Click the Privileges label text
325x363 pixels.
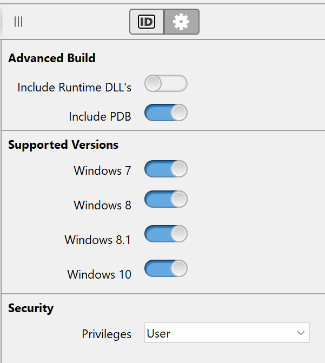(107, 334)
